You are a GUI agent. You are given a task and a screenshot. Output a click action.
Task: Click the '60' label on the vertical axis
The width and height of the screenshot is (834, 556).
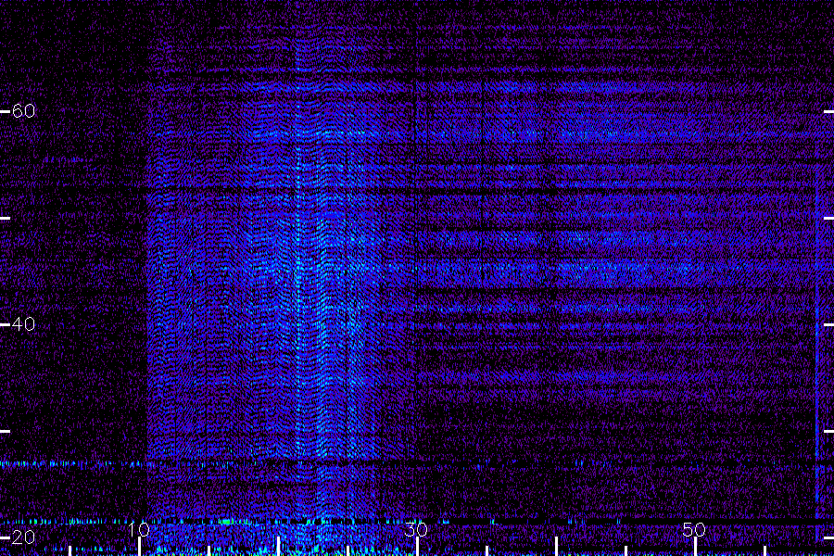click(23, 110)
